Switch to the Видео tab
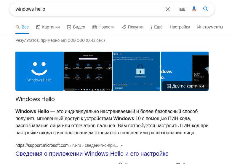The width and height of the screenshot is (232, 164). tap(76, 27)
